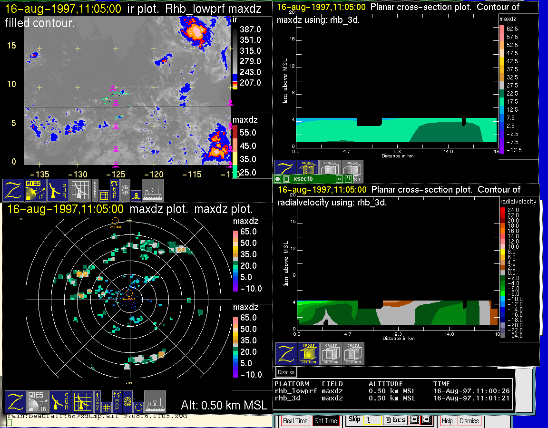Click the ship platform icon in top plot toolbar

pos(153,190)
